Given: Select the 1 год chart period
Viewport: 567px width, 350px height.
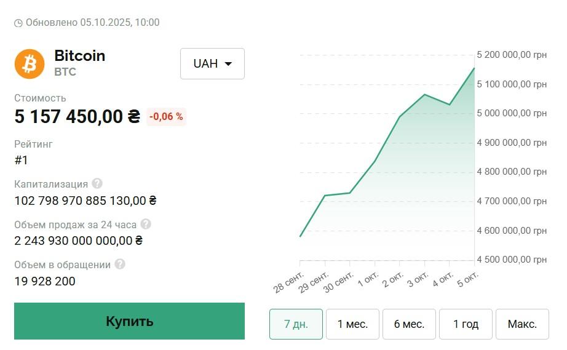Looking at the screenshot, I should point(466,324).
